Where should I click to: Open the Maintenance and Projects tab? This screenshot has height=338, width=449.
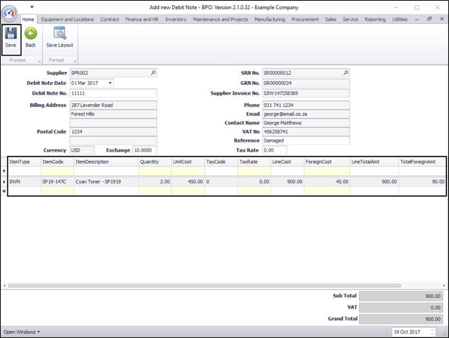[220, 19]
